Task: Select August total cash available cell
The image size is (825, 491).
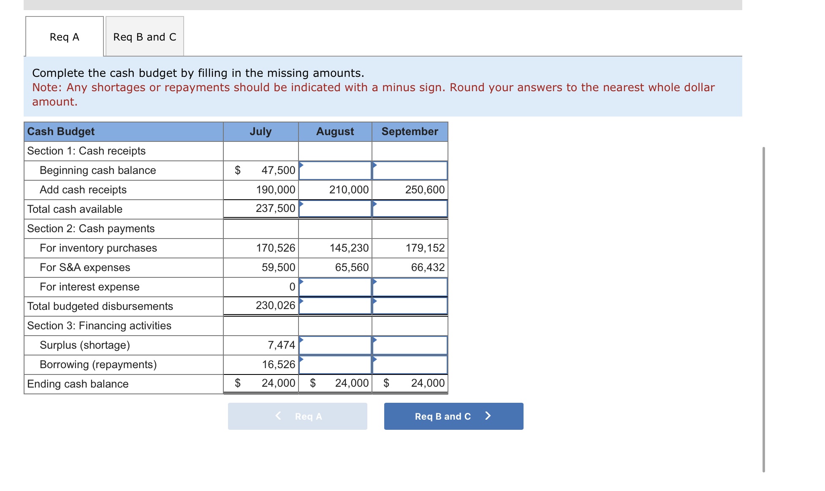Action: [x=335, y=209]
